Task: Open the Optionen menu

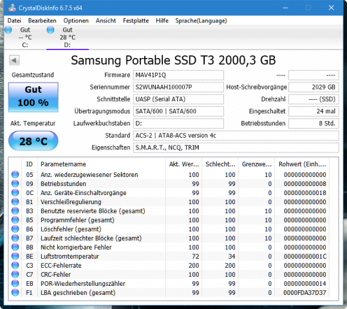Action: tap(76, 21)
